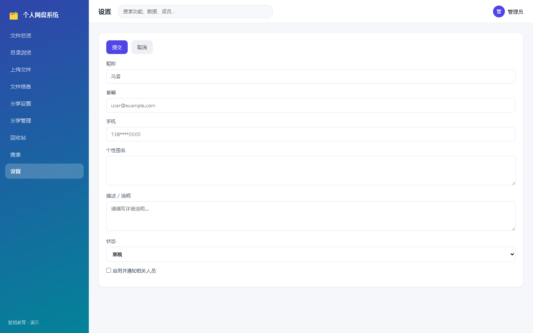This screenshot has width=533, height=333.
Task: Select 文件信息 in the sidebar
Action: 44,87
